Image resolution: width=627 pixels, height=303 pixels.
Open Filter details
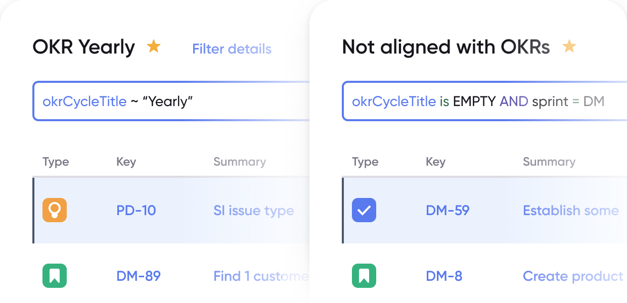point(232,49)
